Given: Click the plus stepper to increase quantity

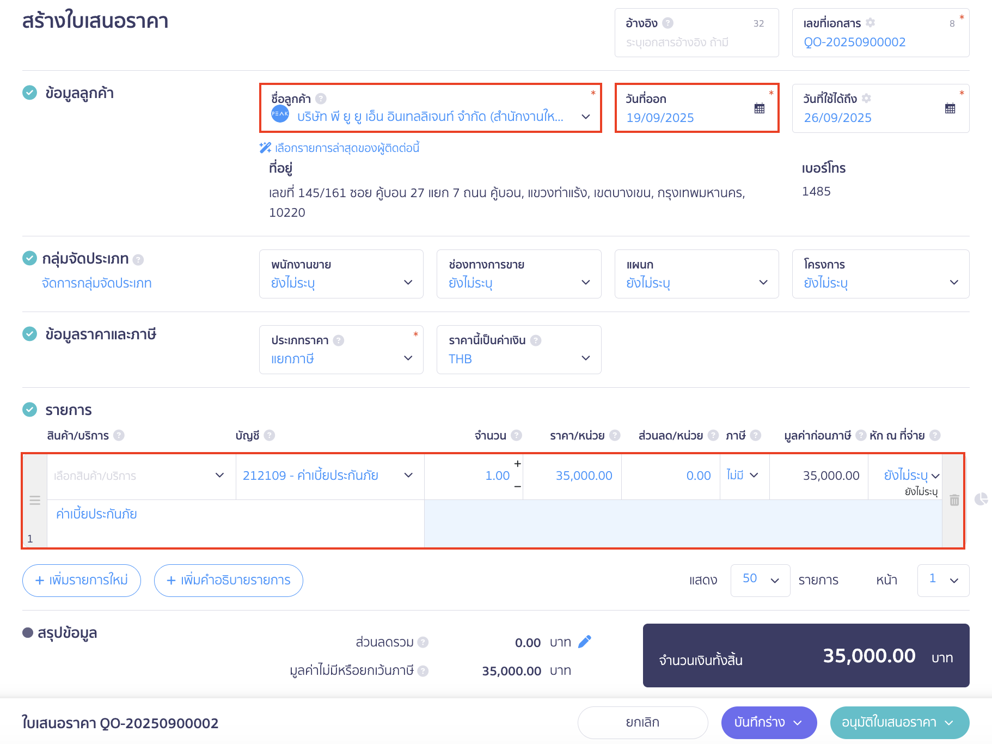Looking at the screenshot, I should click(517, 464).
